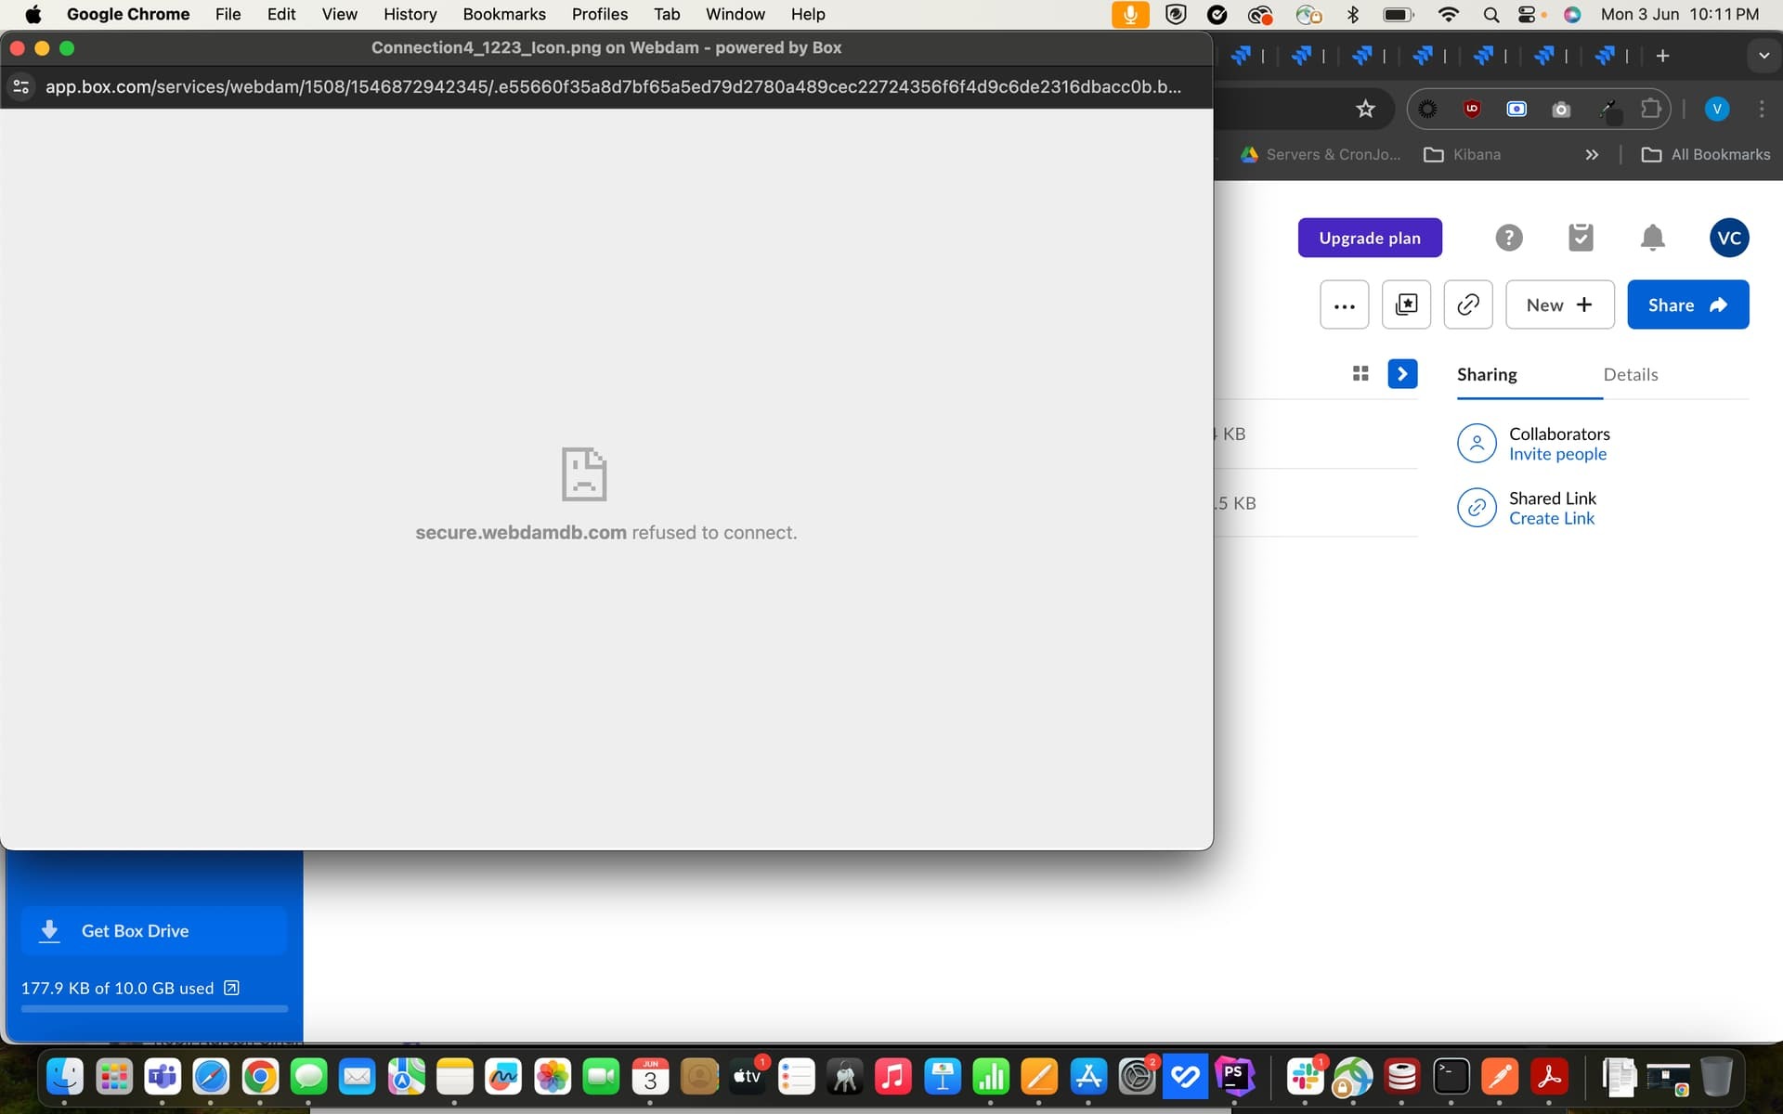Open the History menu
The width and height of the screenshot is (1783, 1114).
point(410,14)
